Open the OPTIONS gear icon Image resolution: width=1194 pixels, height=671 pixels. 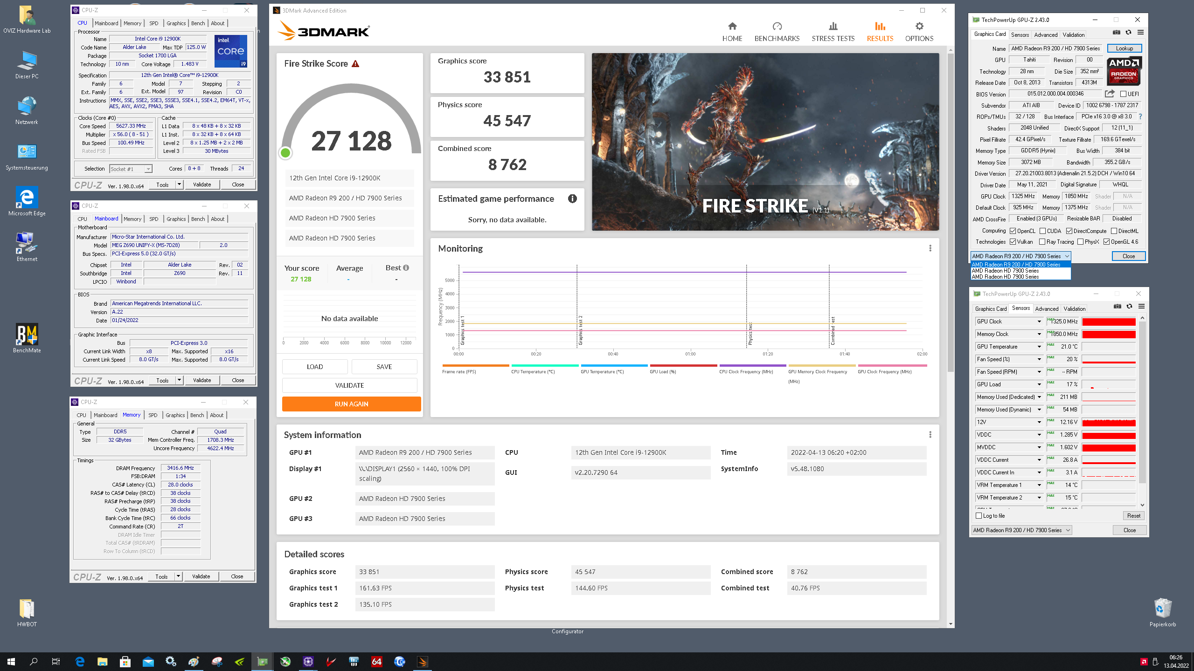click(919, 26)
